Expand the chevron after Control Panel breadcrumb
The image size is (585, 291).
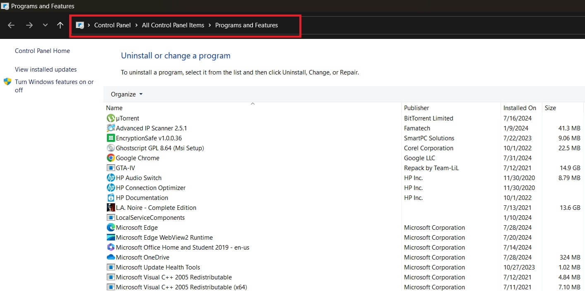[136, 25]
